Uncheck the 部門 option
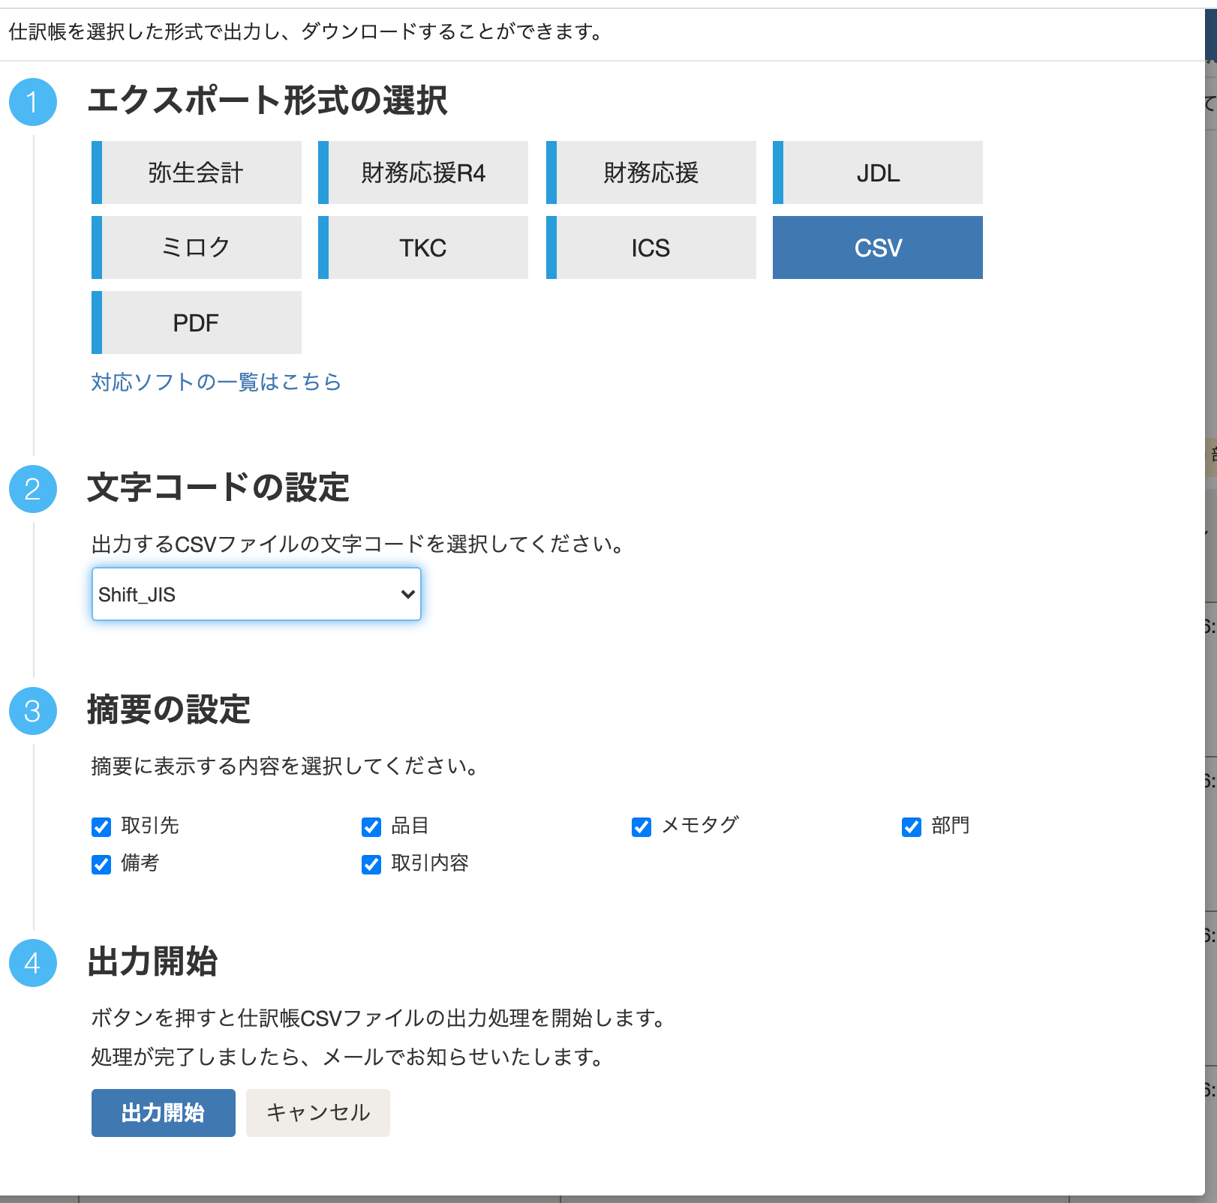Screen dimensions: 1217x1203 tap(912, 826)
